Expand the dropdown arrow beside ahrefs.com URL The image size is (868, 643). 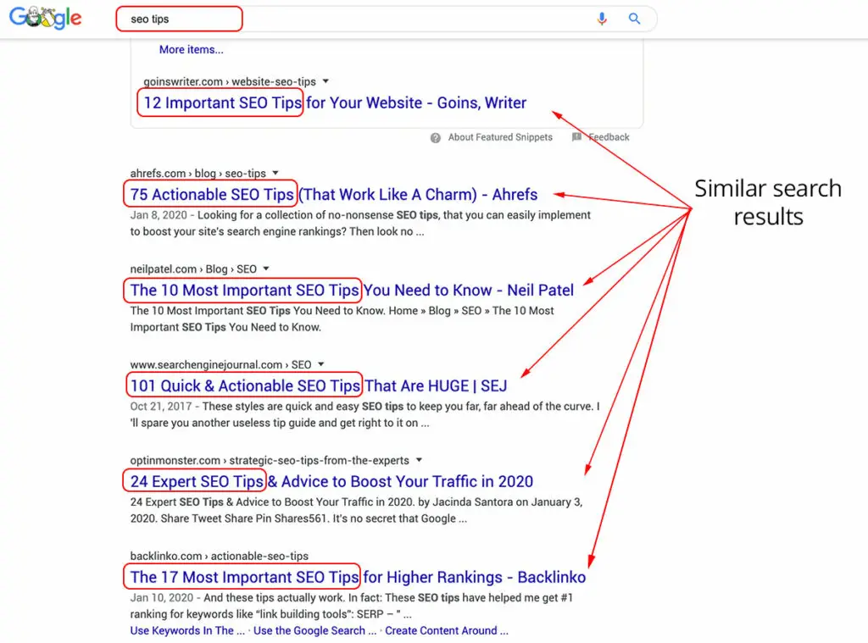click(x=275, y=173)
